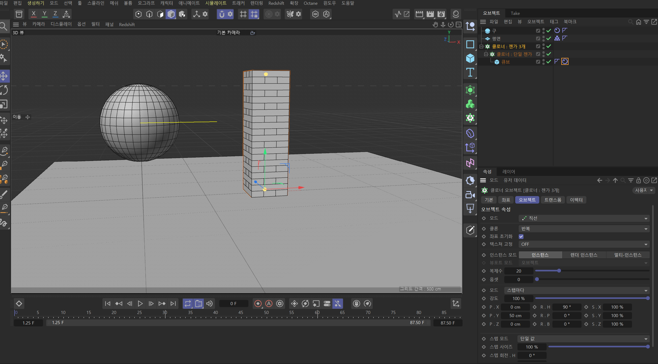The image size is (658, 364).
Task: Add a rectangle spline object
Action: (x=470, y=44)
